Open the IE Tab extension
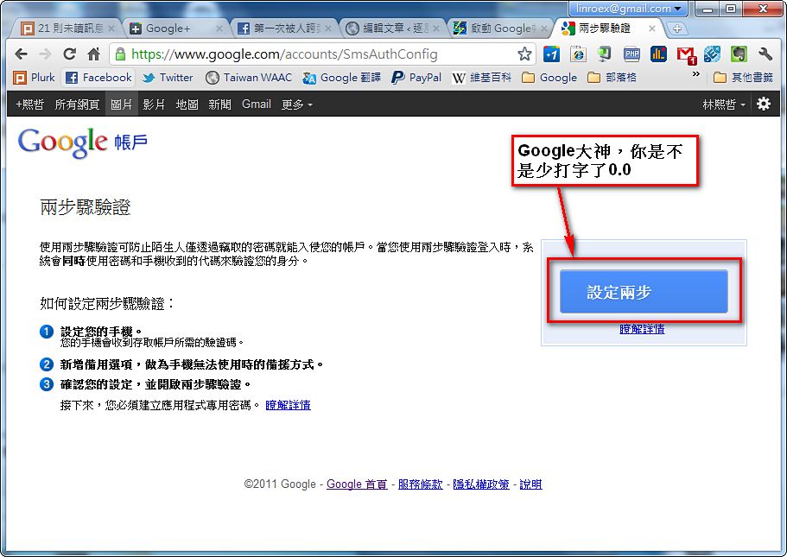 [x=578, y=54]
